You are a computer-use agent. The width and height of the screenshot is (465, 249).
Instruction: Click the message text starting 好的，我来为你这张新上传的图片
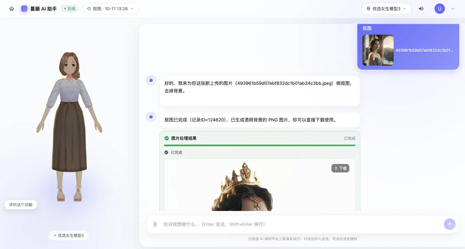258,87
